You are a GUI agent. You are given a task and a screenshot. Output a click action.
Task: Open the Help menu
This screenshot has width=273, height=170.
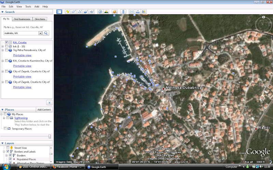pyautogui.click(x=45, y=6)
